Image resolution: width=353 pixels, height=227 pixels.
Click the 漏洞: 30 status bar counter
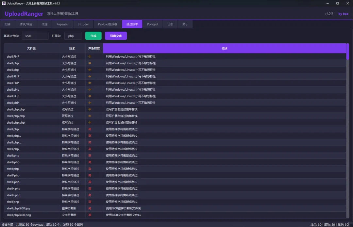point(343,224)
